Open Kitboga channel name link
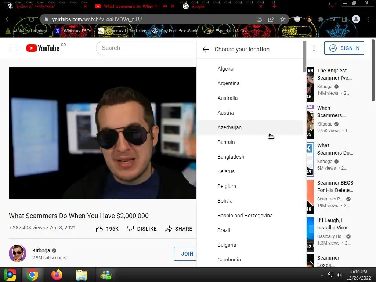Image resolution: width=376 pixels, height=282 pixels. tap(41, 250)
